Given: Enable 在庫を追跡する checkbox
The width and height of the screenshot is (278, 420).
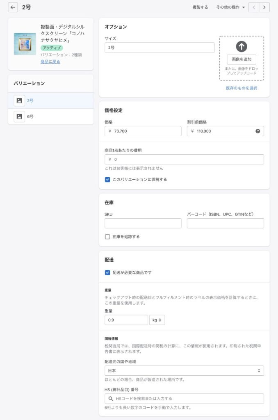Looking at the screenshot, I should tap(107, 237).
